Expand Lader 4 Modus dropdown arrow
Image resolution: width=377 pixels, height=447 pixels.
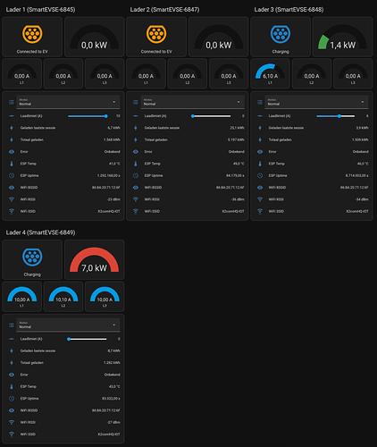(x=114, y=325)
